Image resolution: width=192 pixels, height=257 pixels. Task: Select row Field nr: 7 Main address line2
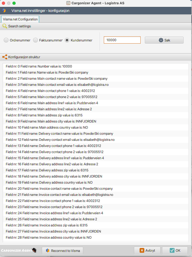pyautogui.click(x=96, y=109)
